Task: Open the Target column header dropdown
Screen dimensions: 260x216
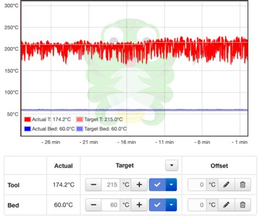Action: point(172,165)
